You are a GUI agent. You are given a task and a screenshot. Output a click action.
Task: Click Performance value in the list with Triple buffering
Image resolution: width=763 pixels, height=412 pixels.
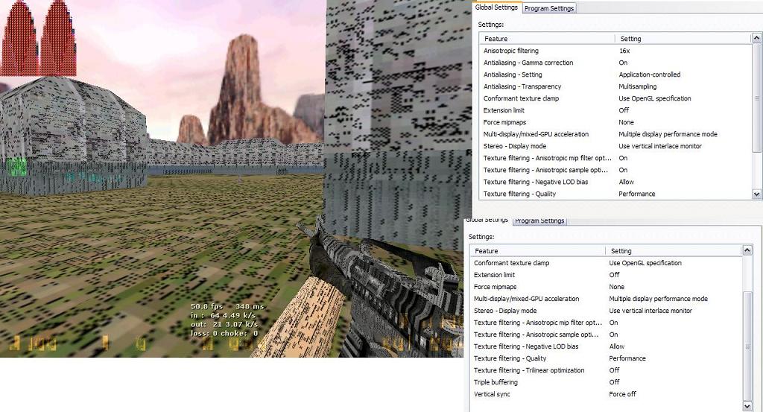point(627,358)
